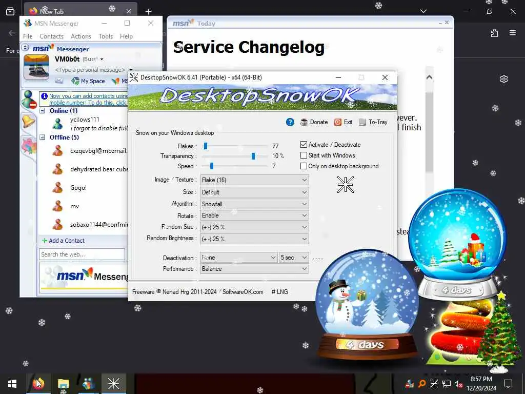Click the green plus Add a Contact icon

[44, 241]
